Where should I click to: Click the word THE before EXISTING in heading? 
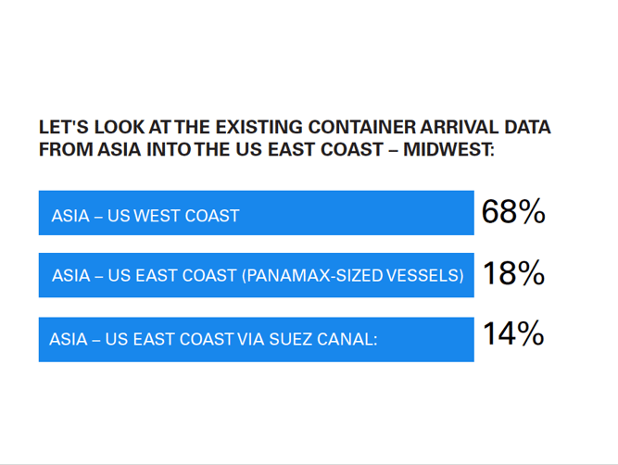pos(193,127)
